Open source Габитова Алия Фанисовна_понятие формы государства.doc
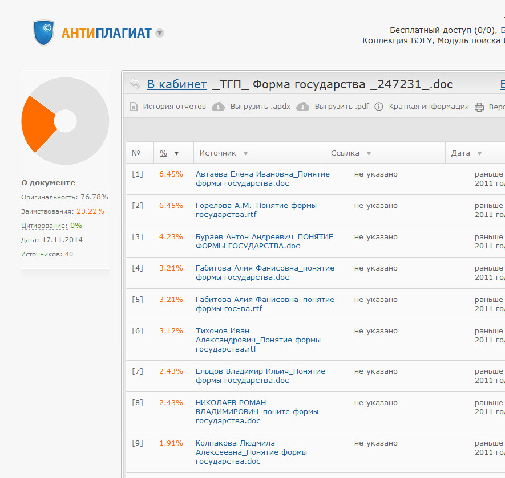505x478 pixels. [x=265, y=272]
